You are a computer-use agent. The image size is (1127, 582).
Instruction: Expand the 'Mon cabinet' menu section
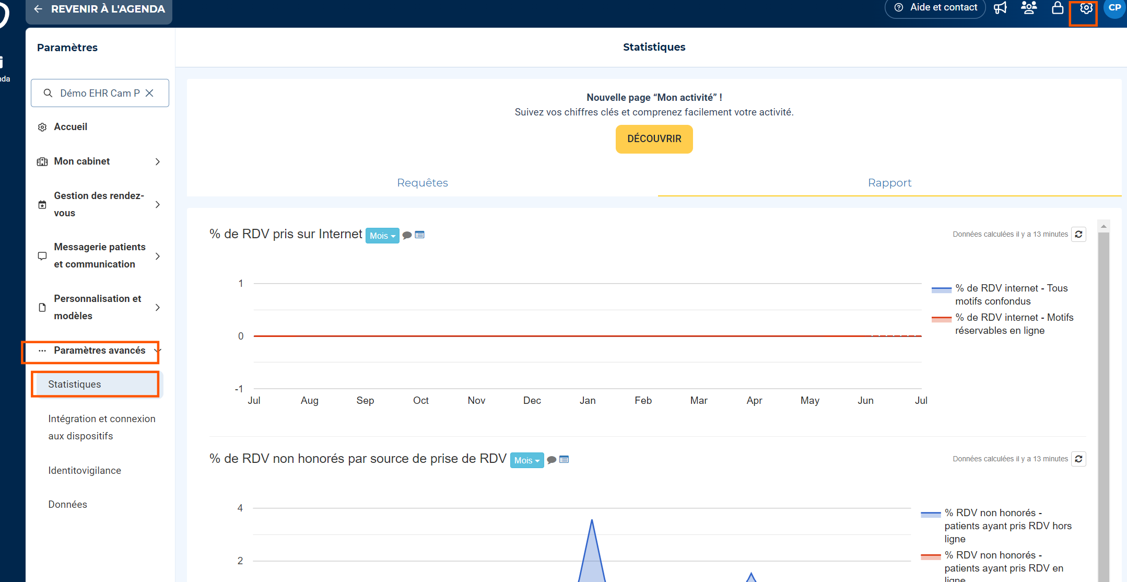(x=99, y=161)
